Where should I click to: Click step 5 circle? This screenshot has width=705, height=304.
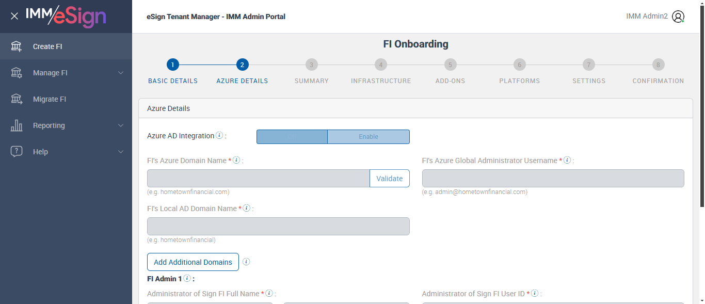point(450,65)
